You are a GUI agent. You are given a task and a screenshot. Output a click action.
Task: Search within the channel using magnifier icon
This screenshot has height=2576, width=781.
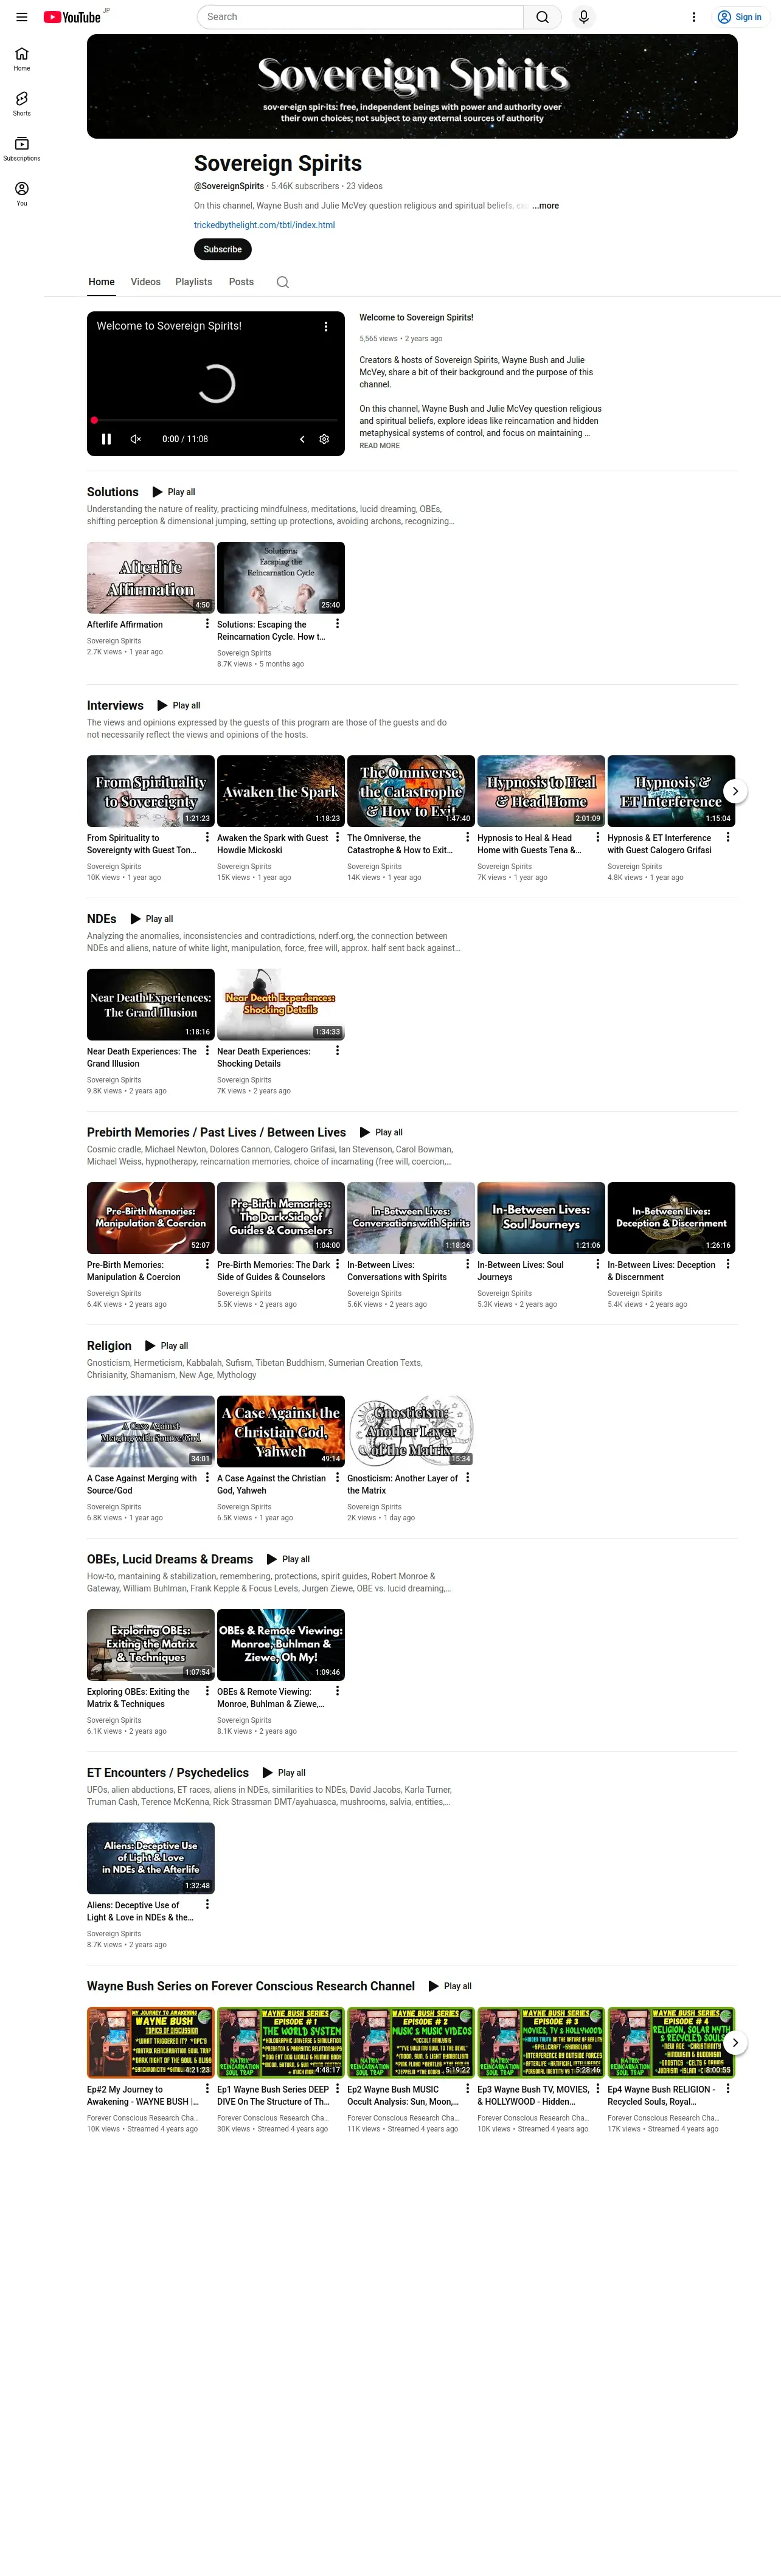283,282
